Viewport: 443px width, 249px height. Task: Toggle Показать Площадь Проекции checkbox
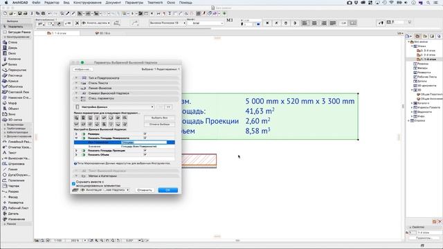[145, 151]
